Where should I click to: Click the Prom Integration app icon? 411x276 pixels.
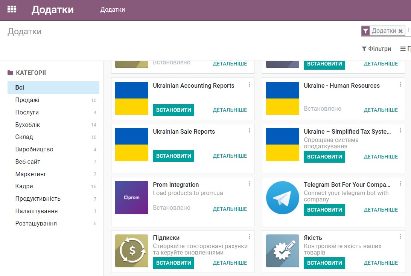click(x=131, y=198)
